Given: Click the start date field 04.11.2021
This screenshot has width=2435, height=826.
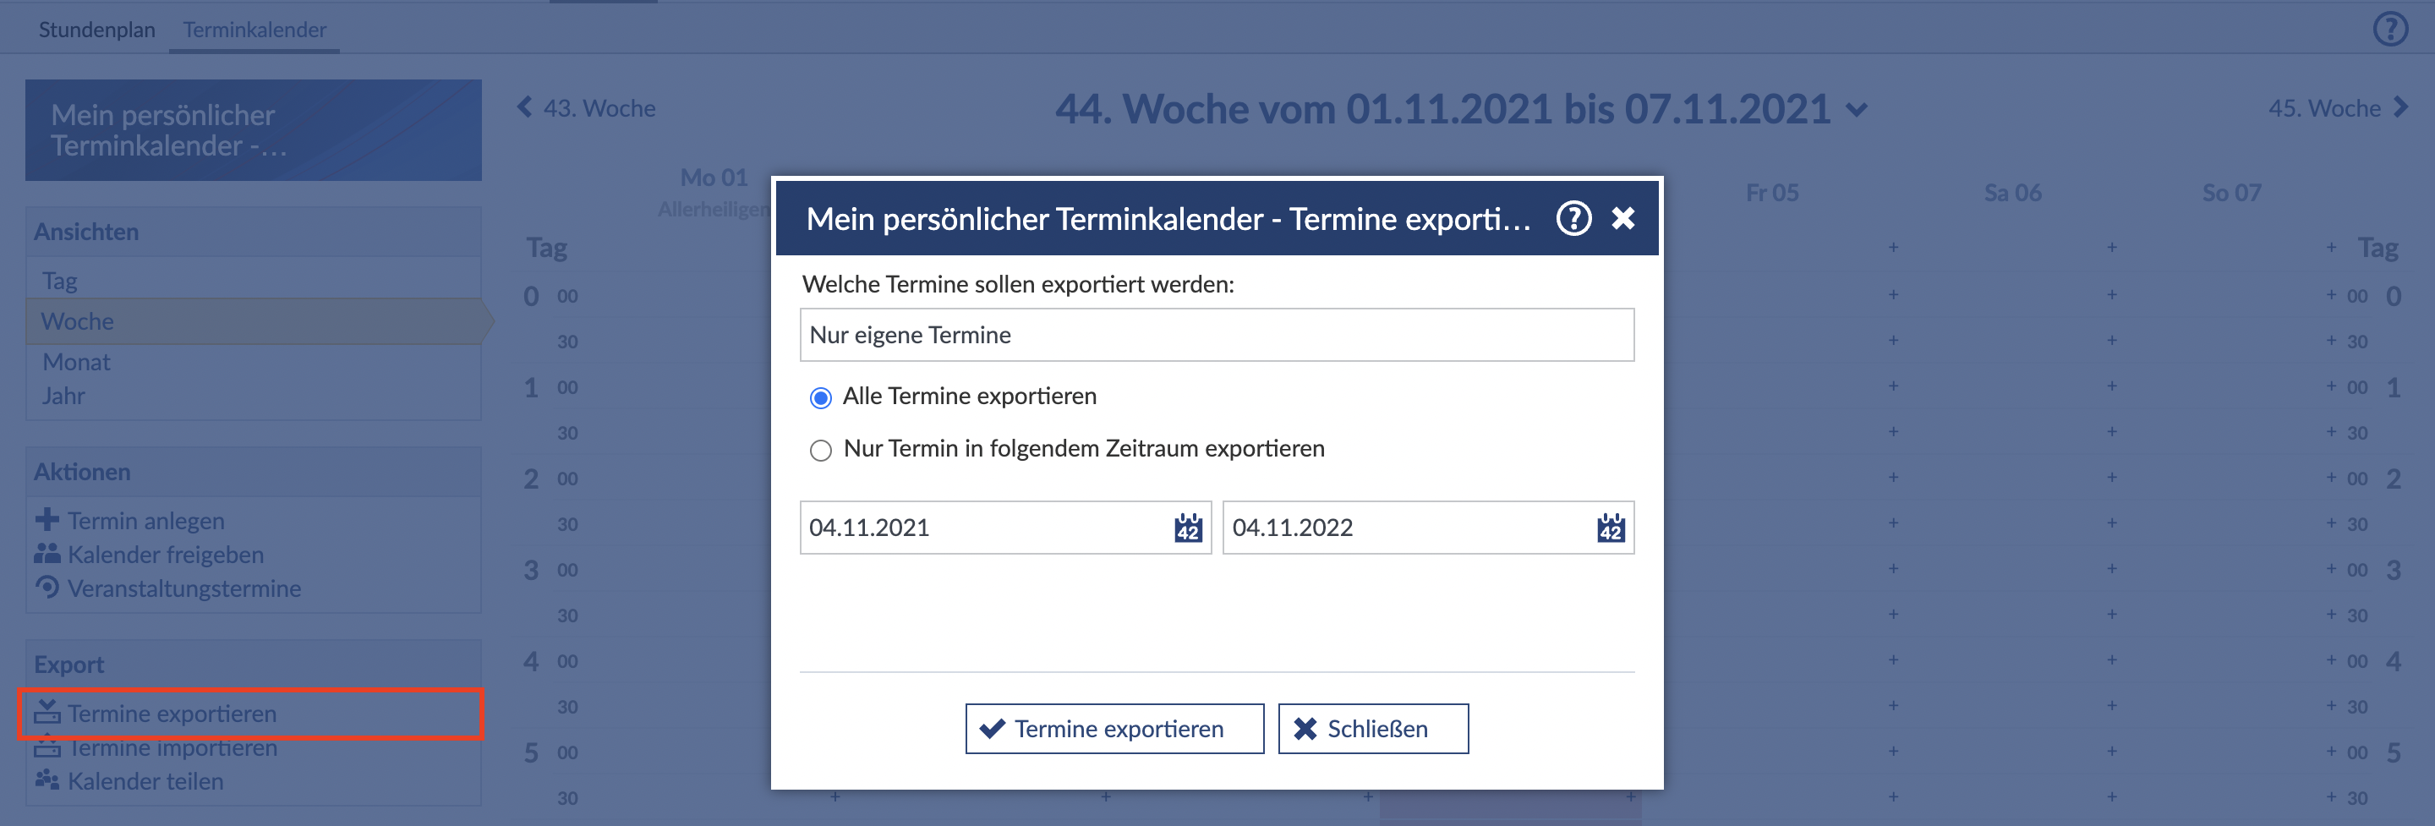Looking at the screenshot, I should pos(983,528).
